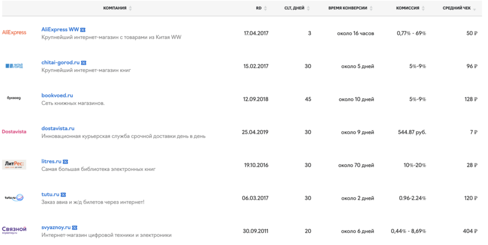Sort by Комиссия column header
Image resolution: width=488 pixels, height=245 pixels.
click(408, 8)
